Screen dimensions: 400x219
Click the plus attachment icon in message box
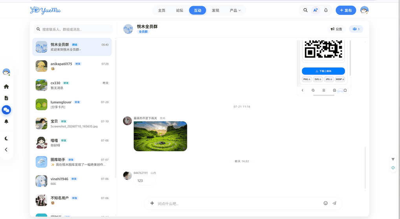point(152,203)
